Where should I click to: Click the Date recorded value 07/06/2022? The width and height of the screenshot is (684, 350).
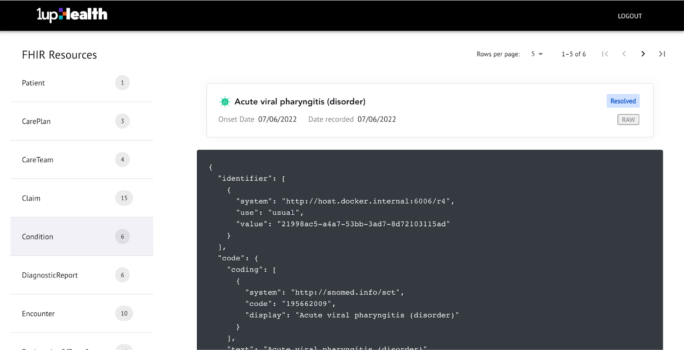tap(377, 120)
